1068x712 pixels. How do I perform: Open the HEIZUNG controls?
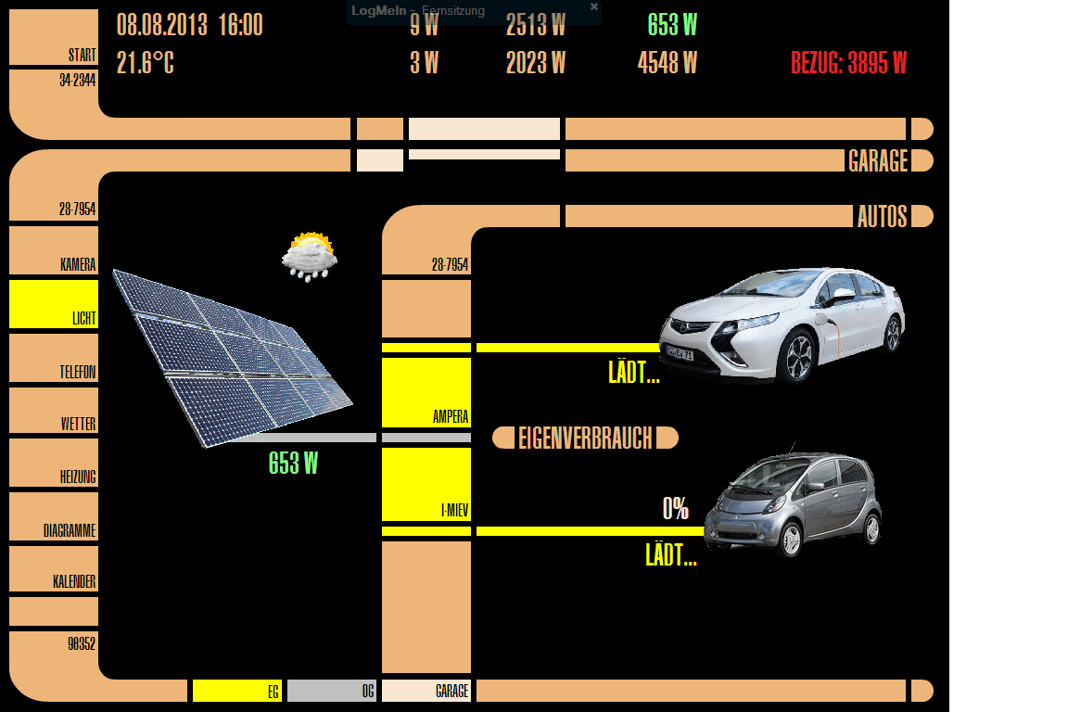53,464
